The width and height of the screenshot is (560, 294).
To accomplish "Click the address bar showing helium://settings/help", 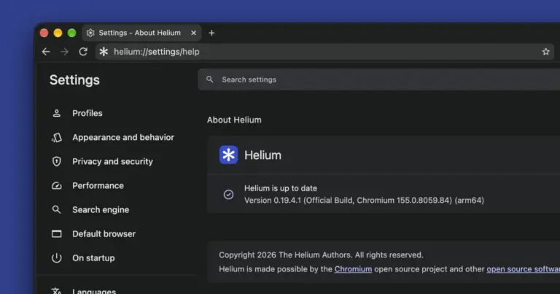I will pos(324,52).
